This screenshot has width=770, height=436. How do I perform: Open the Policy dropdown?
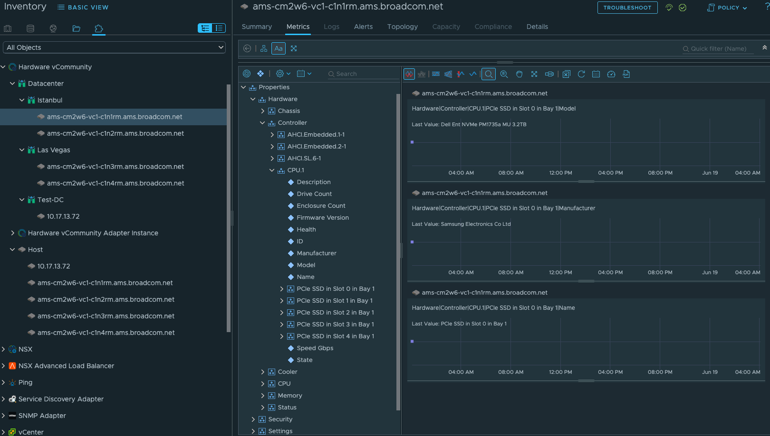728,8
